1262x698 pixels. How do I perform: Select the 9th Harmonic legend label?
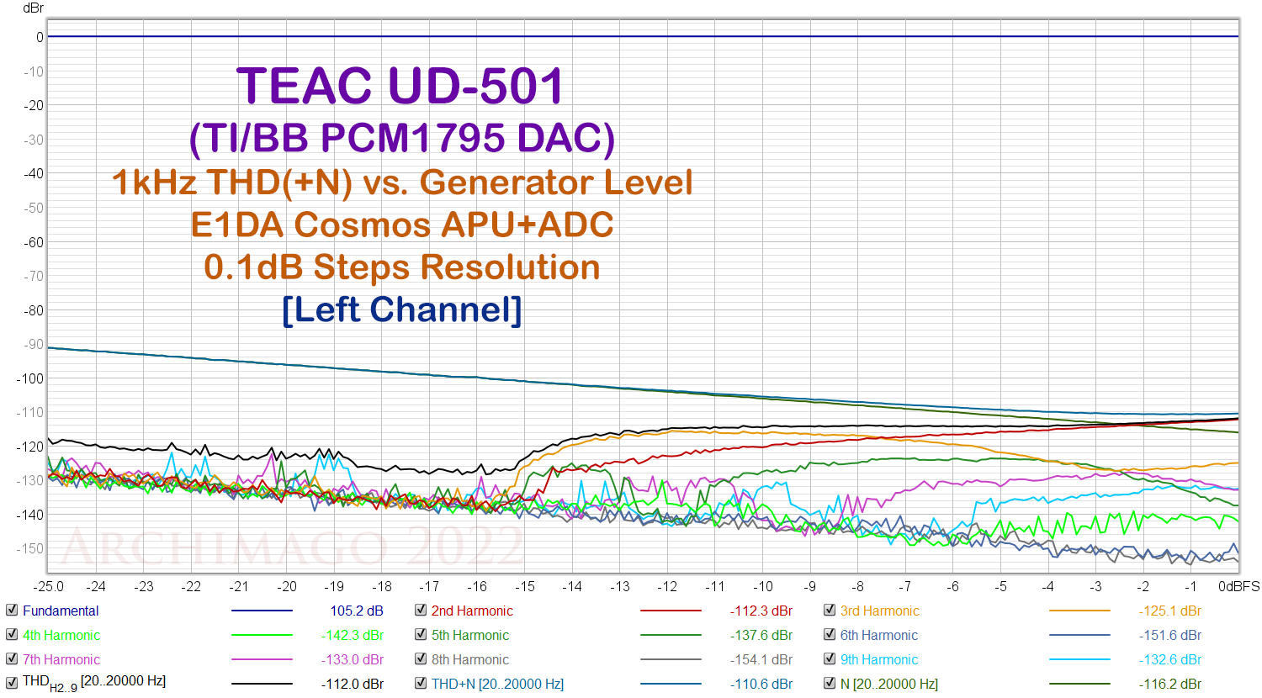879,660
